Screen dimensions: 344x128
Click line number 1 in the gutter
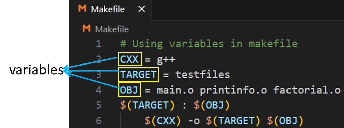[99, 44]
